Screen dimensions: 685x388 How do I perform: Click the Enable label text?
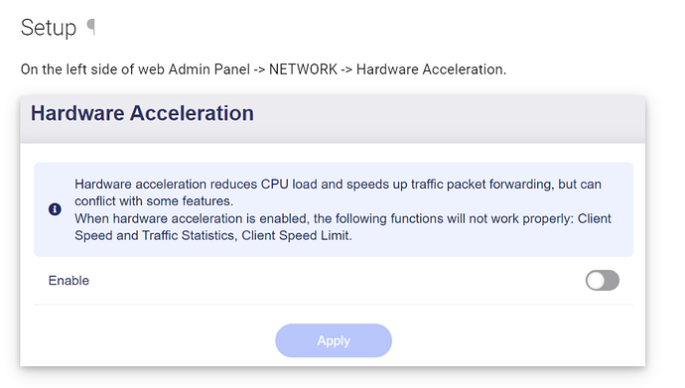point(68,280)
